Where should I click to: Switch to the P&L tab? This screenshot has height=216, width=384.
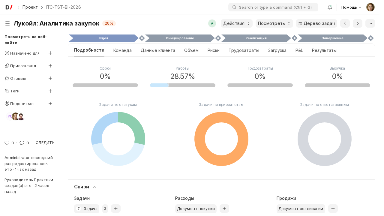pos(299,50)
